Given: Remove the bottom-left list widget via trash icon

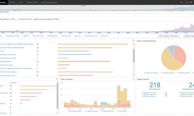Looking at the screenshot, I should click(57, 79).
